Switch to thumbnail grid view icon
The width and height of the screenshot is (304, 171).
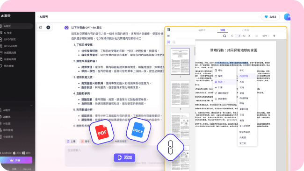[168, 42]
